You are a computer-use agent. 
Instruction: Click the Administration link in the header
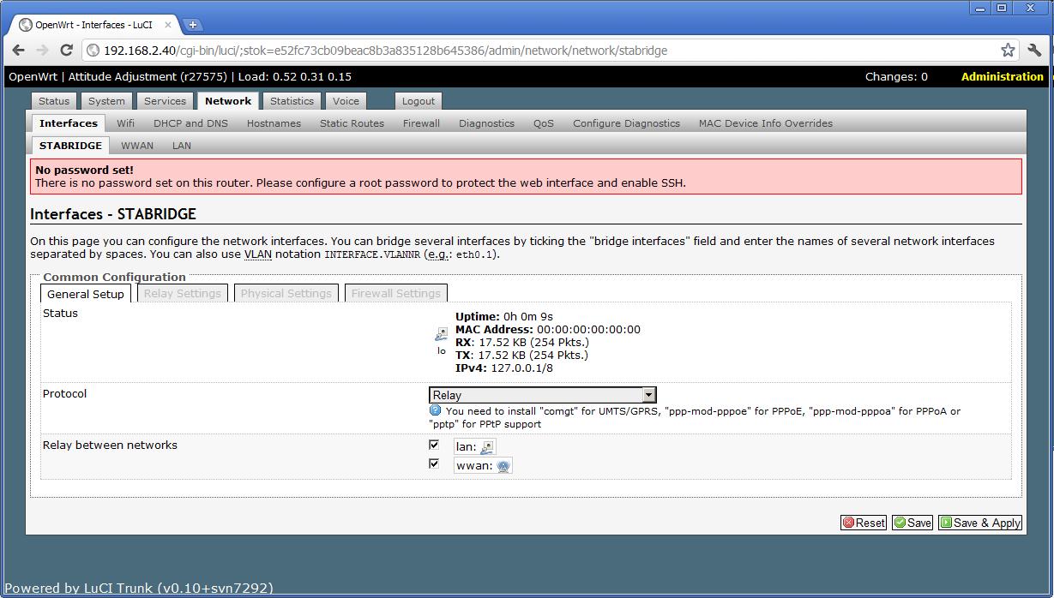coord(1003,76)
